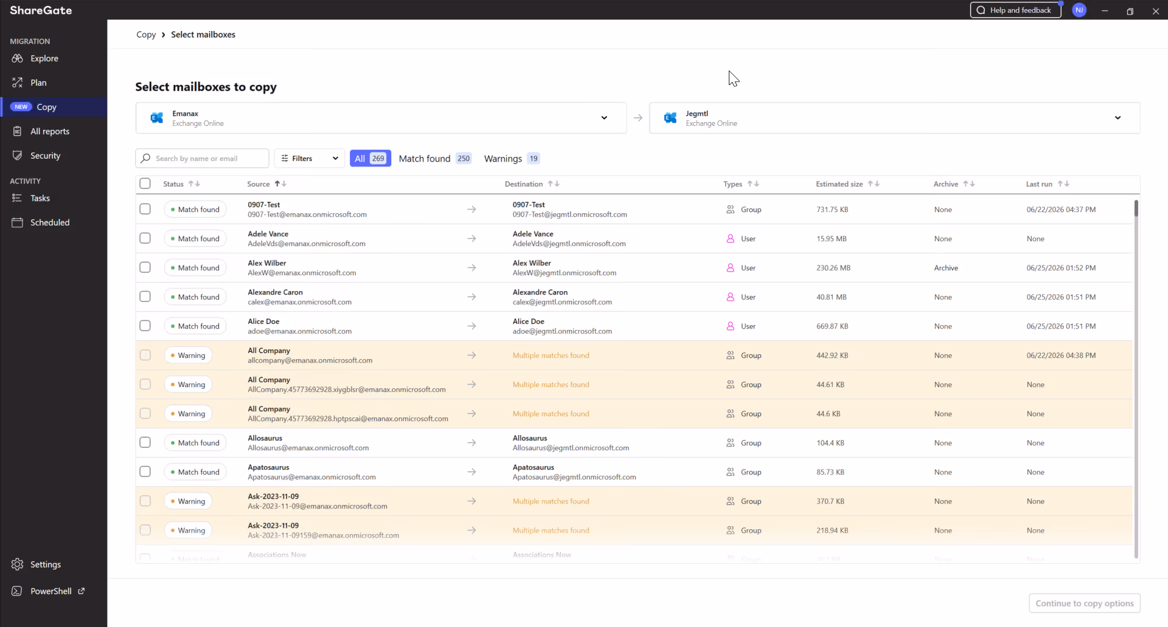Focus the Search by name or email field
Image resolution: width=1168 pixels, height=627 pixels.
(202, 159)
